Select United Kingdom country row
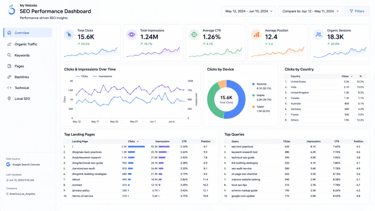The width and height of the screenshot is (375, 211). click(x=325, y=93)
